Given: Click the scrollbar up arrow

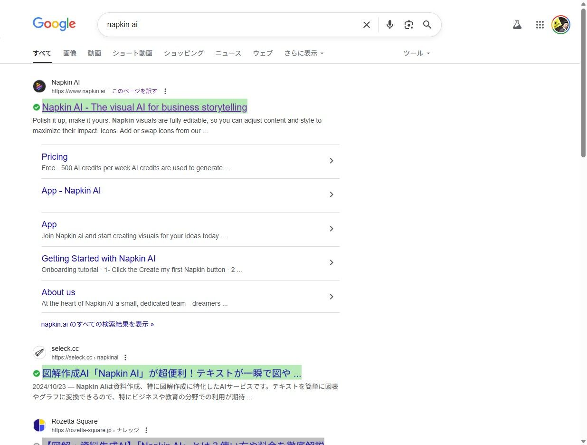Looking at the screenshot, I should tap(583, 4).
